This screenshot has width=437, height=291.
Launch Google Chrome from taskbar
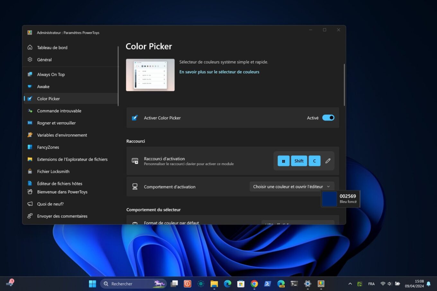tap(254, 284)
